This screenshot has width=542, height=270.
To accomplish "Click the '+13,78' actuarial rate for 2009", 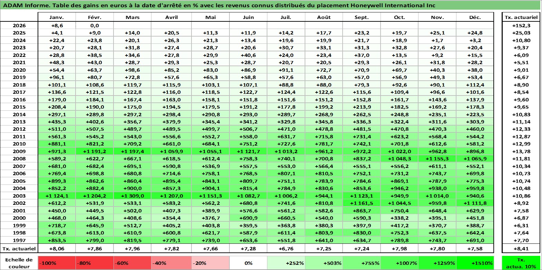I will point(521,151).
